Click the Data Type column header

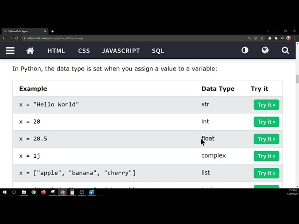coord(218,89)
